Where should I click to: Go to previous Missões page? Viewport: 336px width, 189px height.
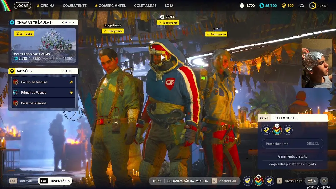(63, 71)
